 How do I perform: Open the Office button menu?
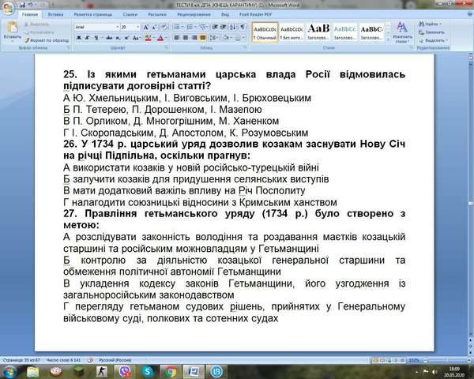pos(8,8)
